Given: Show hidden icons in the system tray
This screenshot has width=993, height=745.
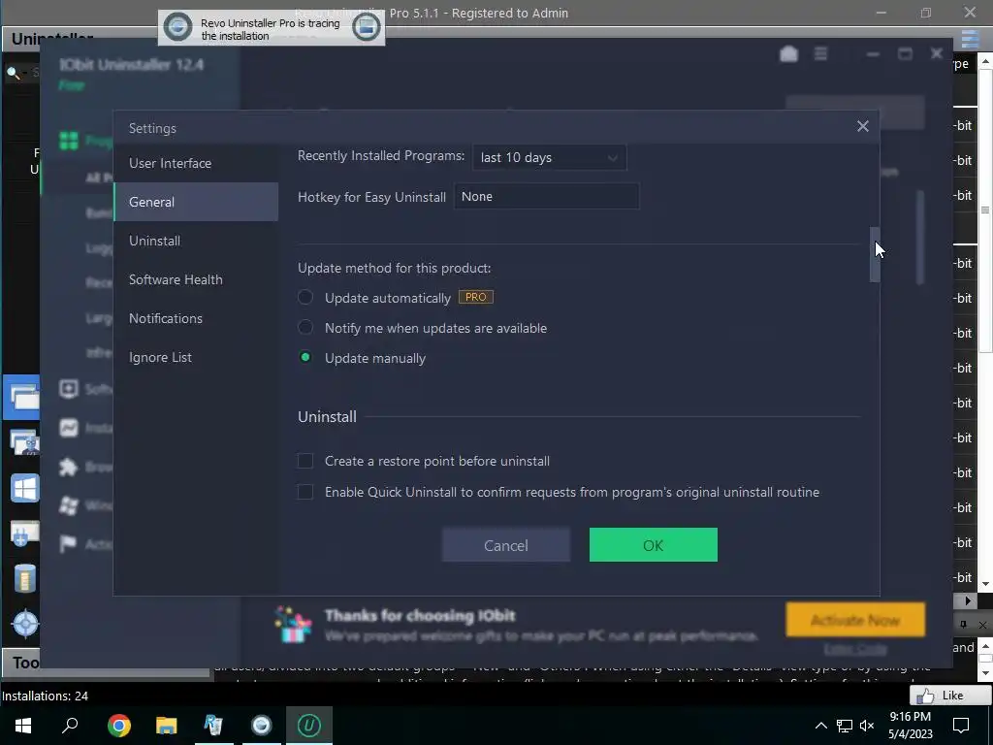Looking at the screenshot, I should [820, 726].
